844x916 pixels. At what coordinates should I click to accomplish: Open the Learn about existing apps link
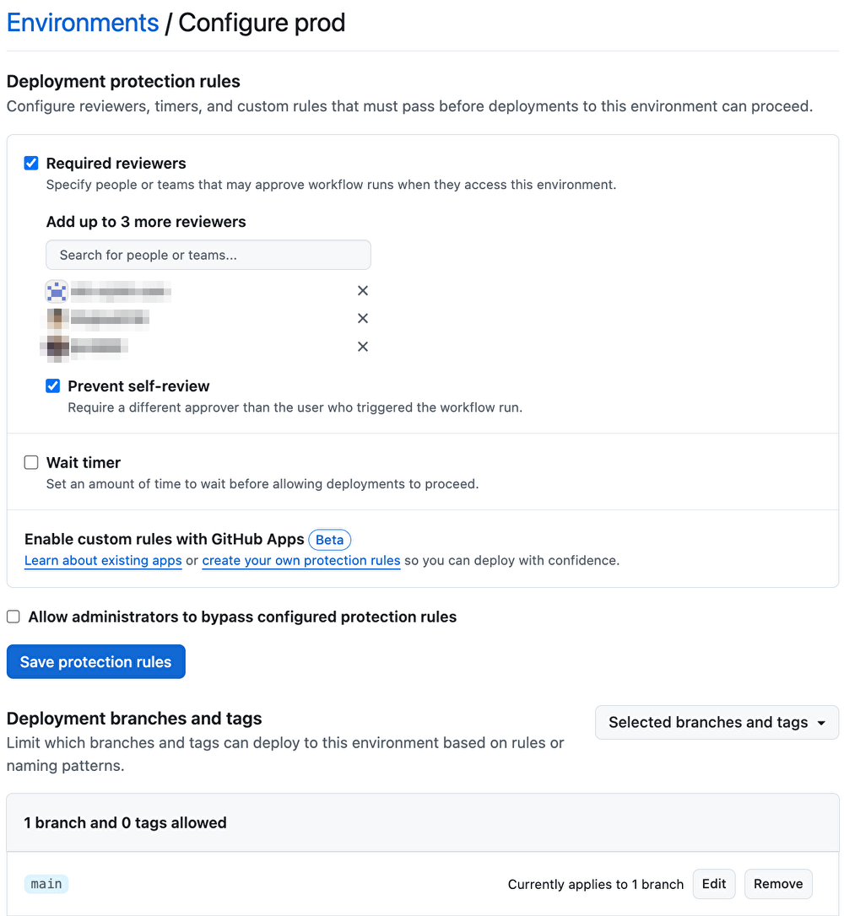(x=103, y=560)
